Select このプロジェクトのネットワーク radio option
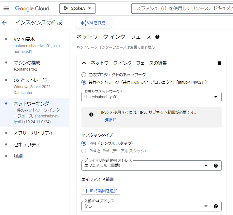Image resolution: width=233 pixels, height=215 pixels. point(84,74)
